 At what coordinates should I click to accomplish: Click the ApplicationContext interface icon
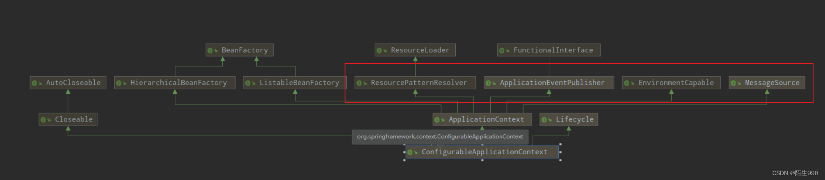click(437, 120)
